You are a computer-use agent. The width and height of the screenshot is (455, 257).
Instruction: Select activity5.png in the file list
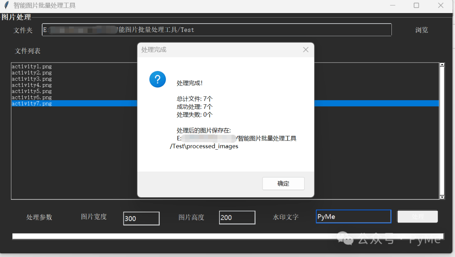pos(32,91)
